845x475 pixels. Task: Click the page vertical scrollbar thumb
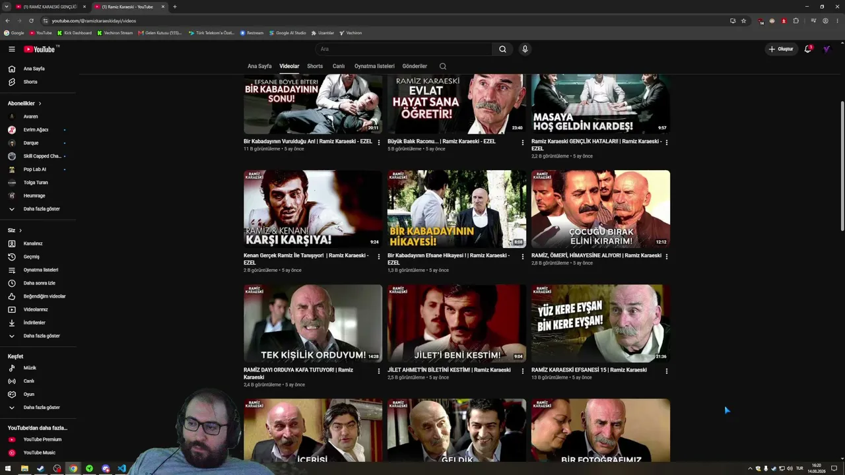point(842,166)
